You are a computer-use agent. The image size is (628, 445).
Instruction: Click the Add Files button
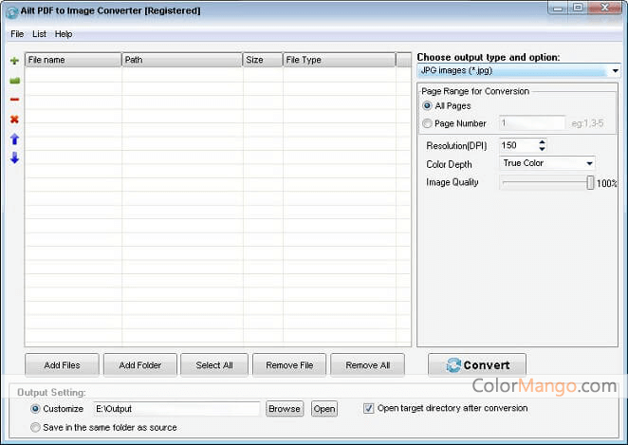pos(62,365)
